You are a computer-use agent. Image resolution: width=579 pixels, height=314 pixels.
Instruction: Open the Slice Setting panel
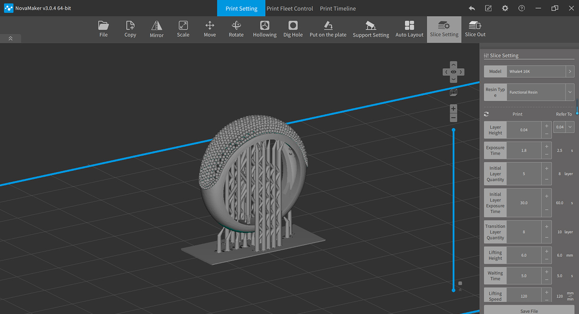click(444, 29)
